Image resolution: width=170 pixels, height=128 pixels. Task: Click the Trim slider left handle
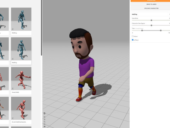pos(142,31)
